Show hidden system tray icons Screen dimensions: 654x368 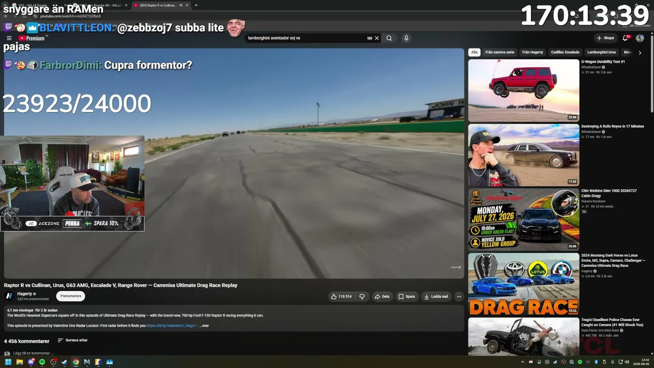524,362
